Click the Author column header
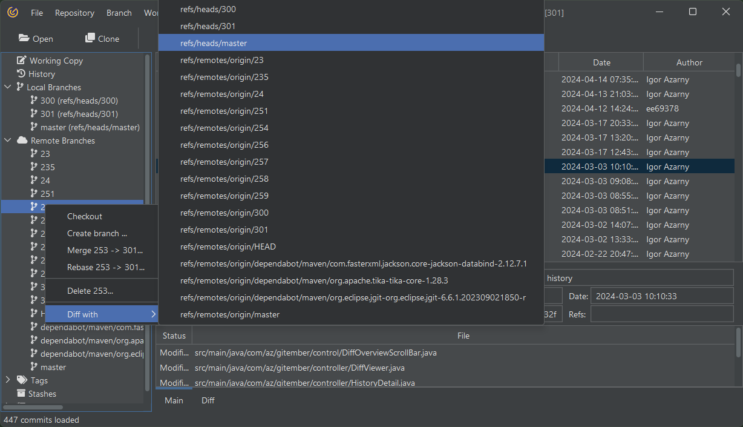Screen dimensions: 743x427 (x=689, y=62)
